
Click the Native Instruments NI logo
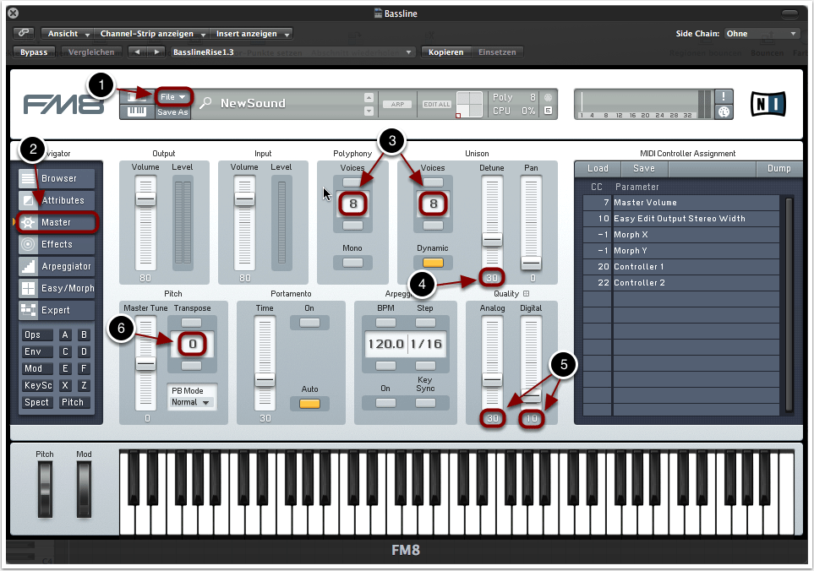pyautogui.click(x=768, y=104)
